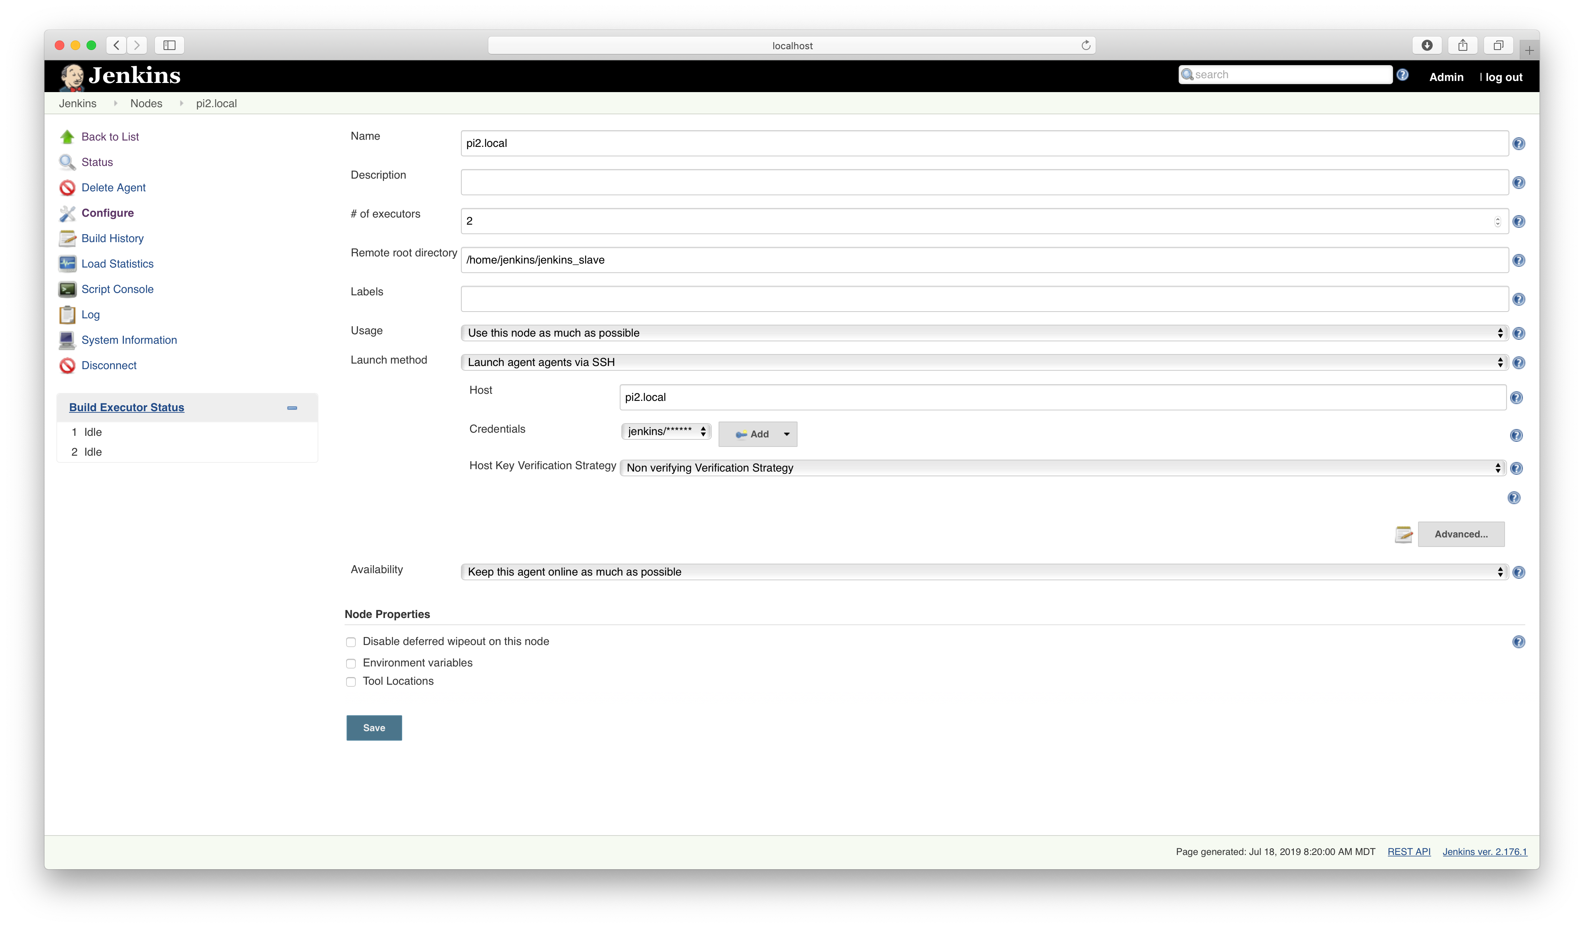This screenshot has height=928, width=1584.
Task: Tick the Tool Locations checkbox
Action: click(351, 682)
